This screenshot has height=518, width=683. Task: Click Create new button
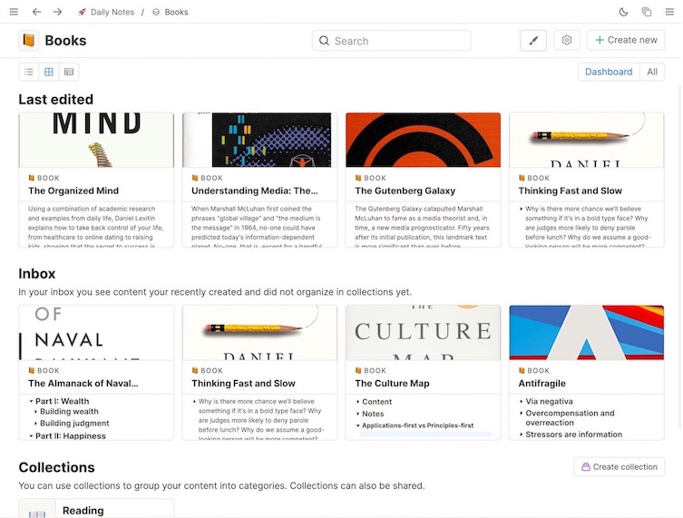pos(626,40)
